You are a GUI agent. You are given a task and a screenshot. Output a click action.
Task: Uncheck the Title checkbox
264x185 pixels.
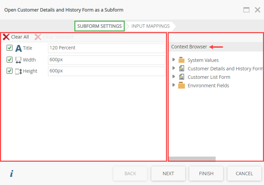click(x=9, y=48)
